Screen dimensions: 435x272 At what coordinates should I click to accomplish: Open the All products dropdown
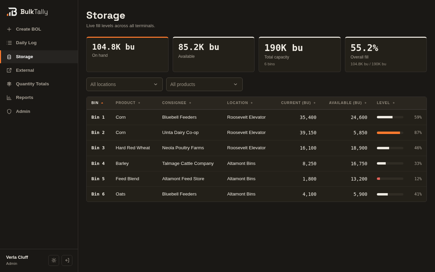pyautogui.click(x=204, y=84)
